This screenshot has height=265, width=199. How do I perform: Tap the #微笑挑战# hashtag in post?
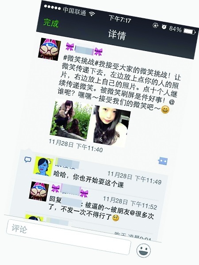point(80,61)
